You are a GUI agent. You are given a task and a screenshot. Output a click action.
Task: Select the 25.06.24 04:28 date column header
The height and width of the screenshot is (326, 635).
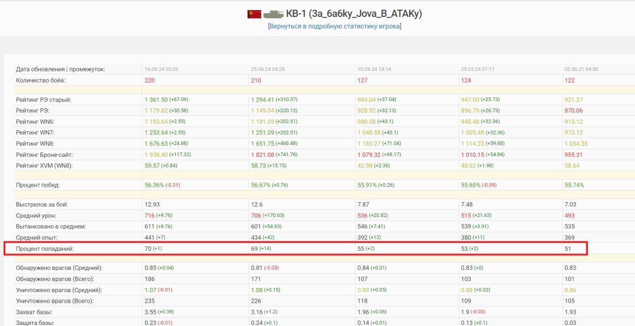[267, 69]
